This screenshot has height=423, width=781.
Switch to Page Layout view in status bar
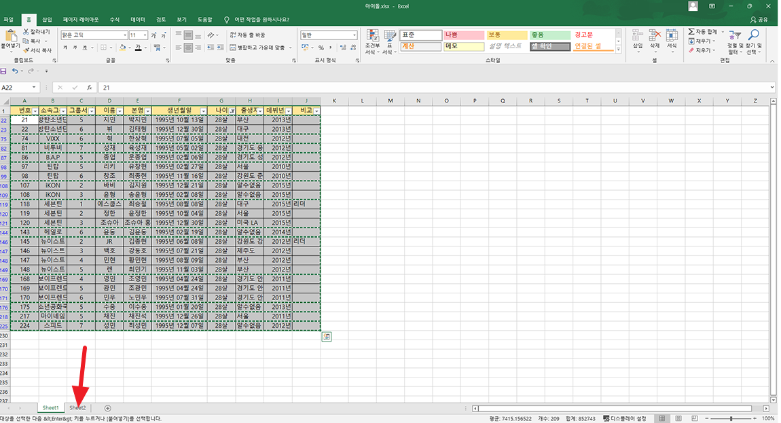(678, 418)
